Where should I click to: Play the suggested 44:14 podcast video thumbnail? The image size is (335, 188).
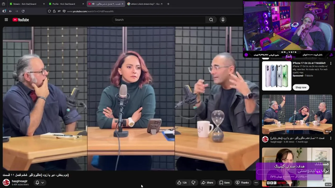pos(297,114)
